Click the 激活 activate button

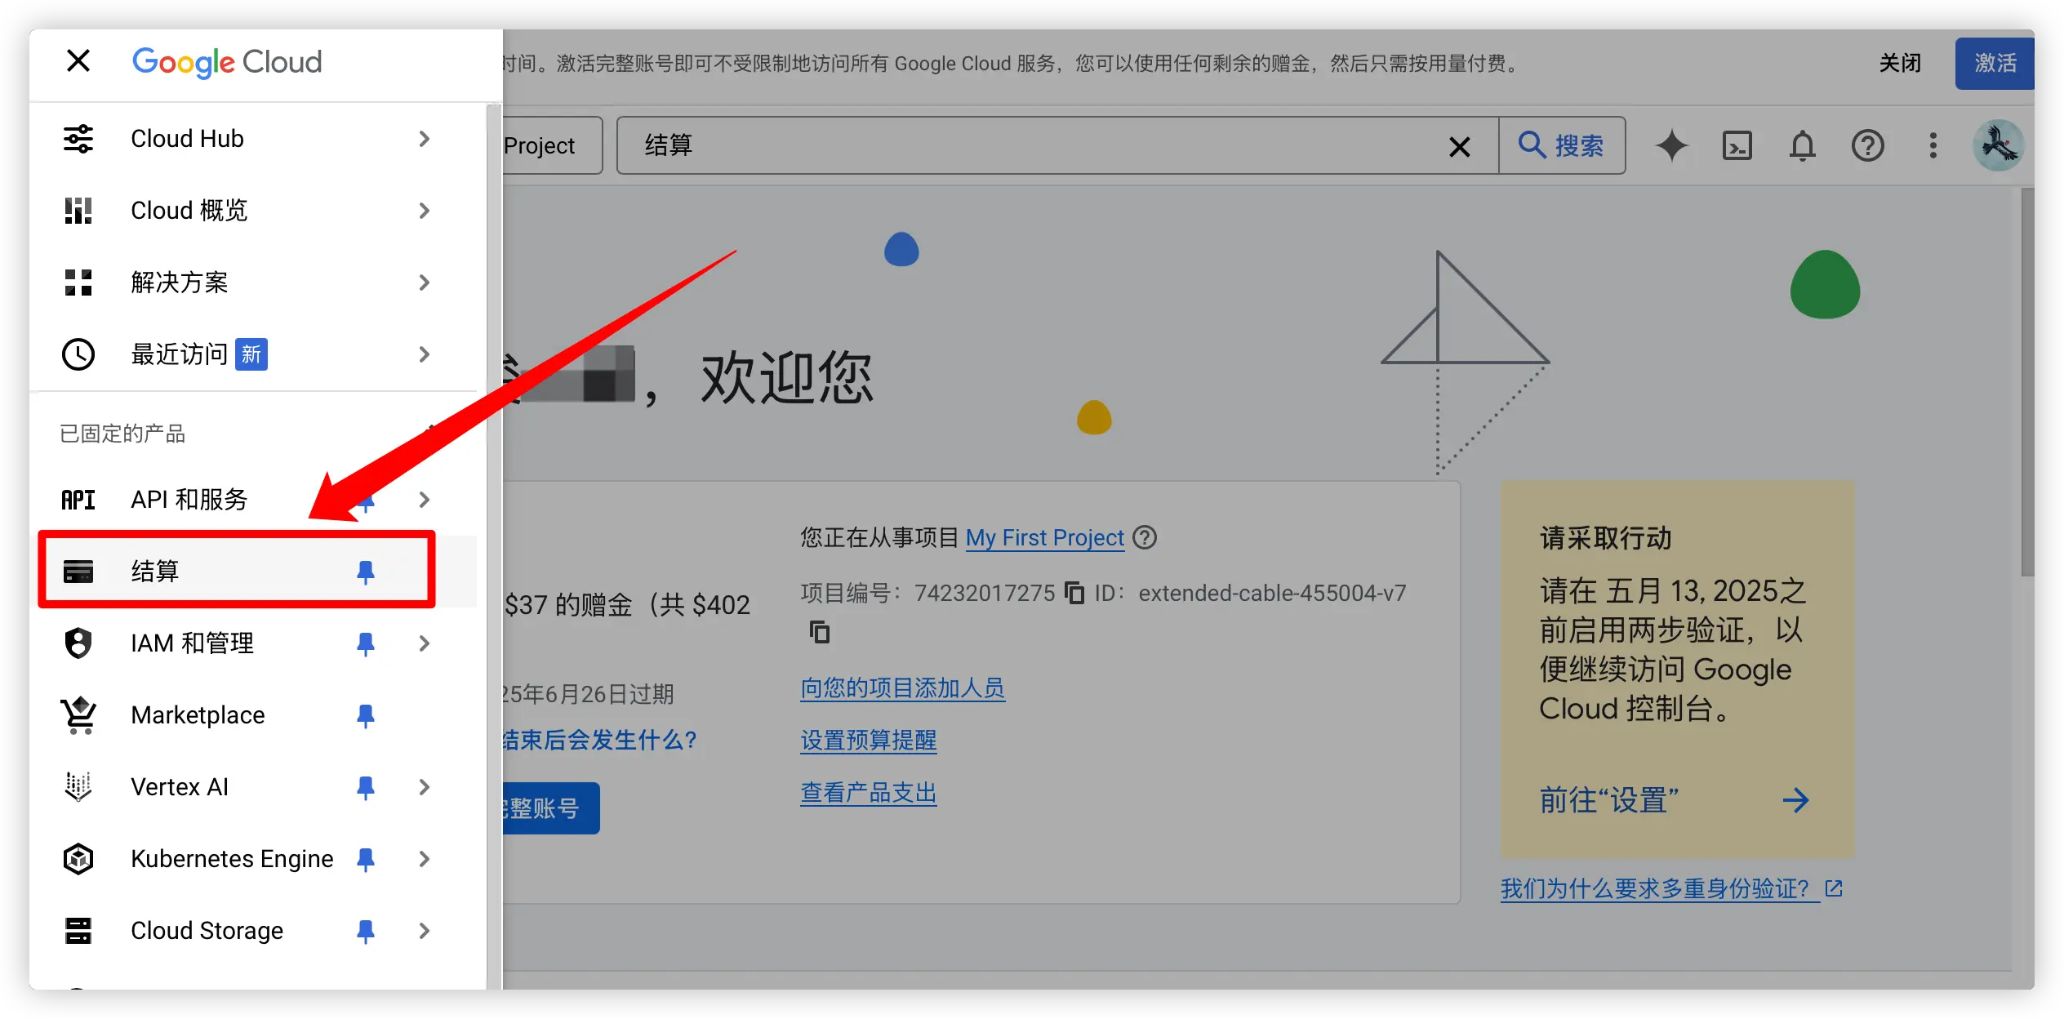point(1995,63)
